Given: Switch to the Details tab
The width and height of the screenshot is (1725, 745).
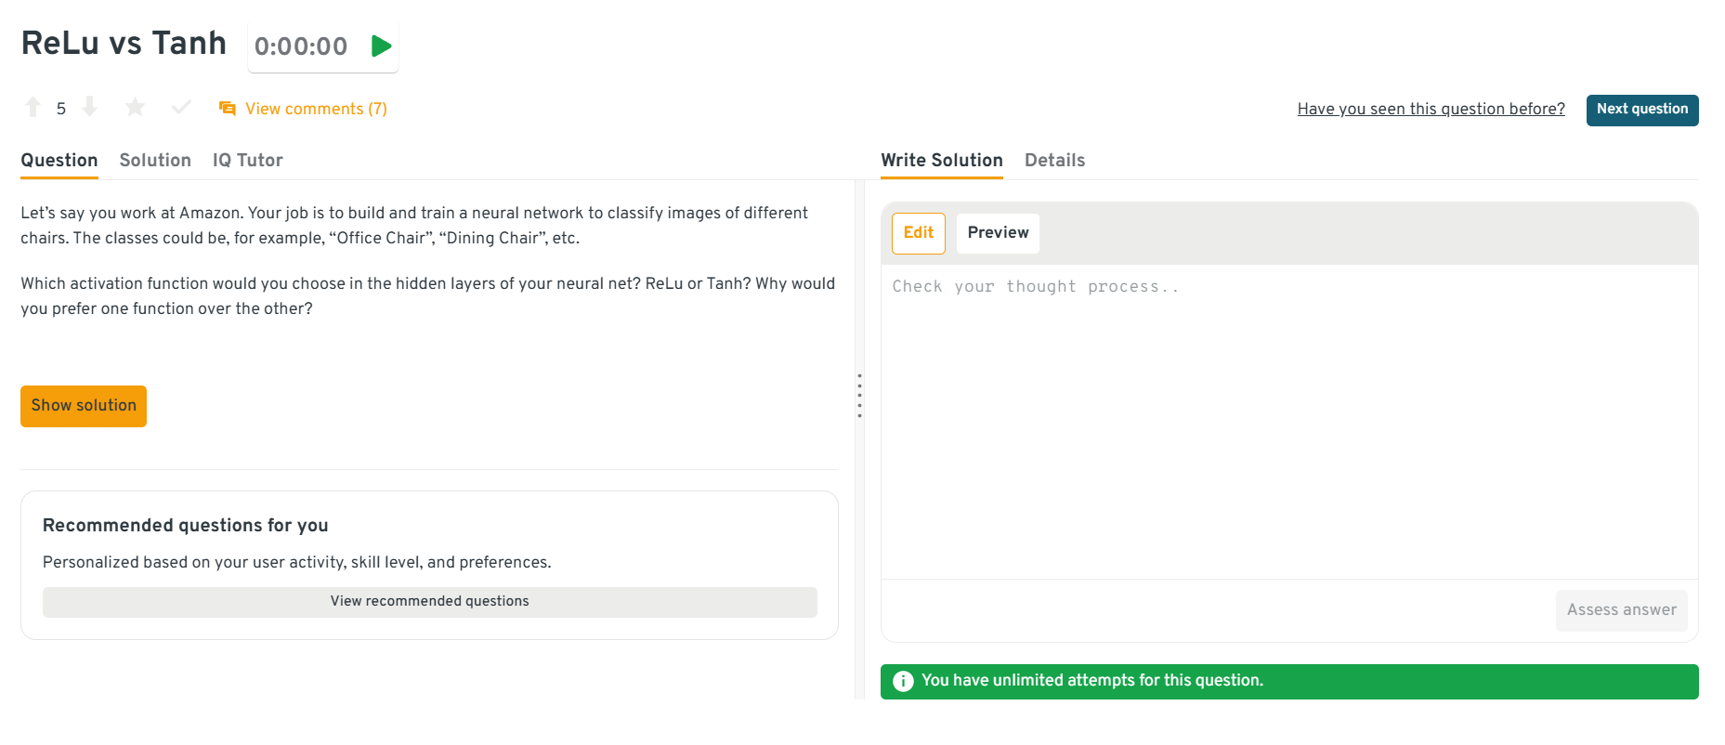Looking at the screenshot, I should click(1054, 161).
